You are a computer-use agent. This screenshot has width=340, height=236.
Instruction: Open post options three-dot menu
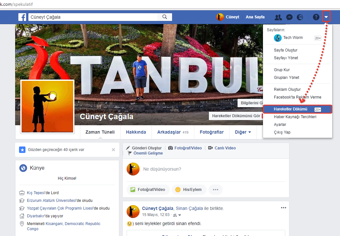click(283, 208)
